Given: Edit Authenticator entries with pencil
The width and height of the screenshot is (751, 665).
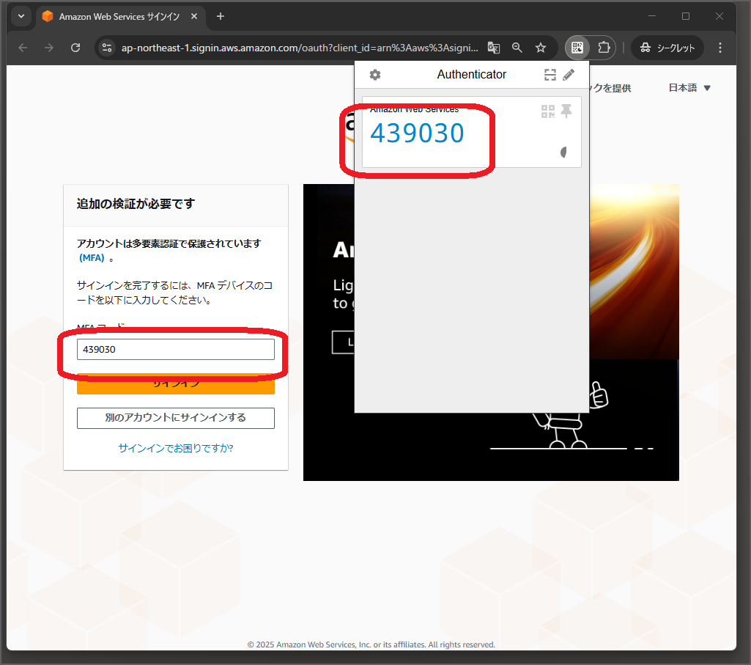Looking at the screenshot, I should [569, 75].
